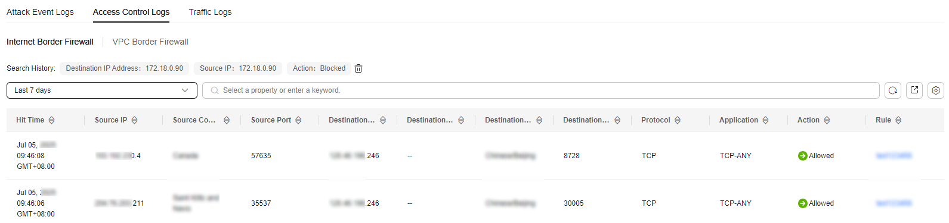
Task: Open rule link in first log row
Action: 894,156
